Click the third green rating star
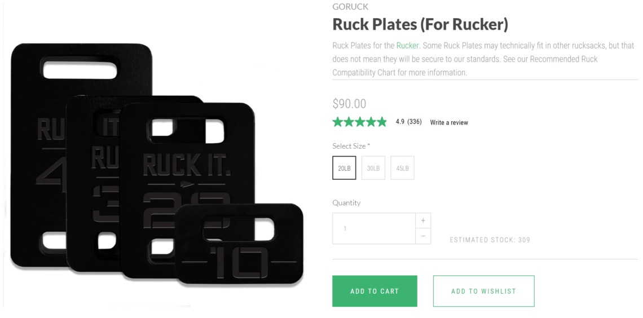Image resolution: width=643 pixels, height=318 pixels. pyautogui.click(x=360, y=122)
